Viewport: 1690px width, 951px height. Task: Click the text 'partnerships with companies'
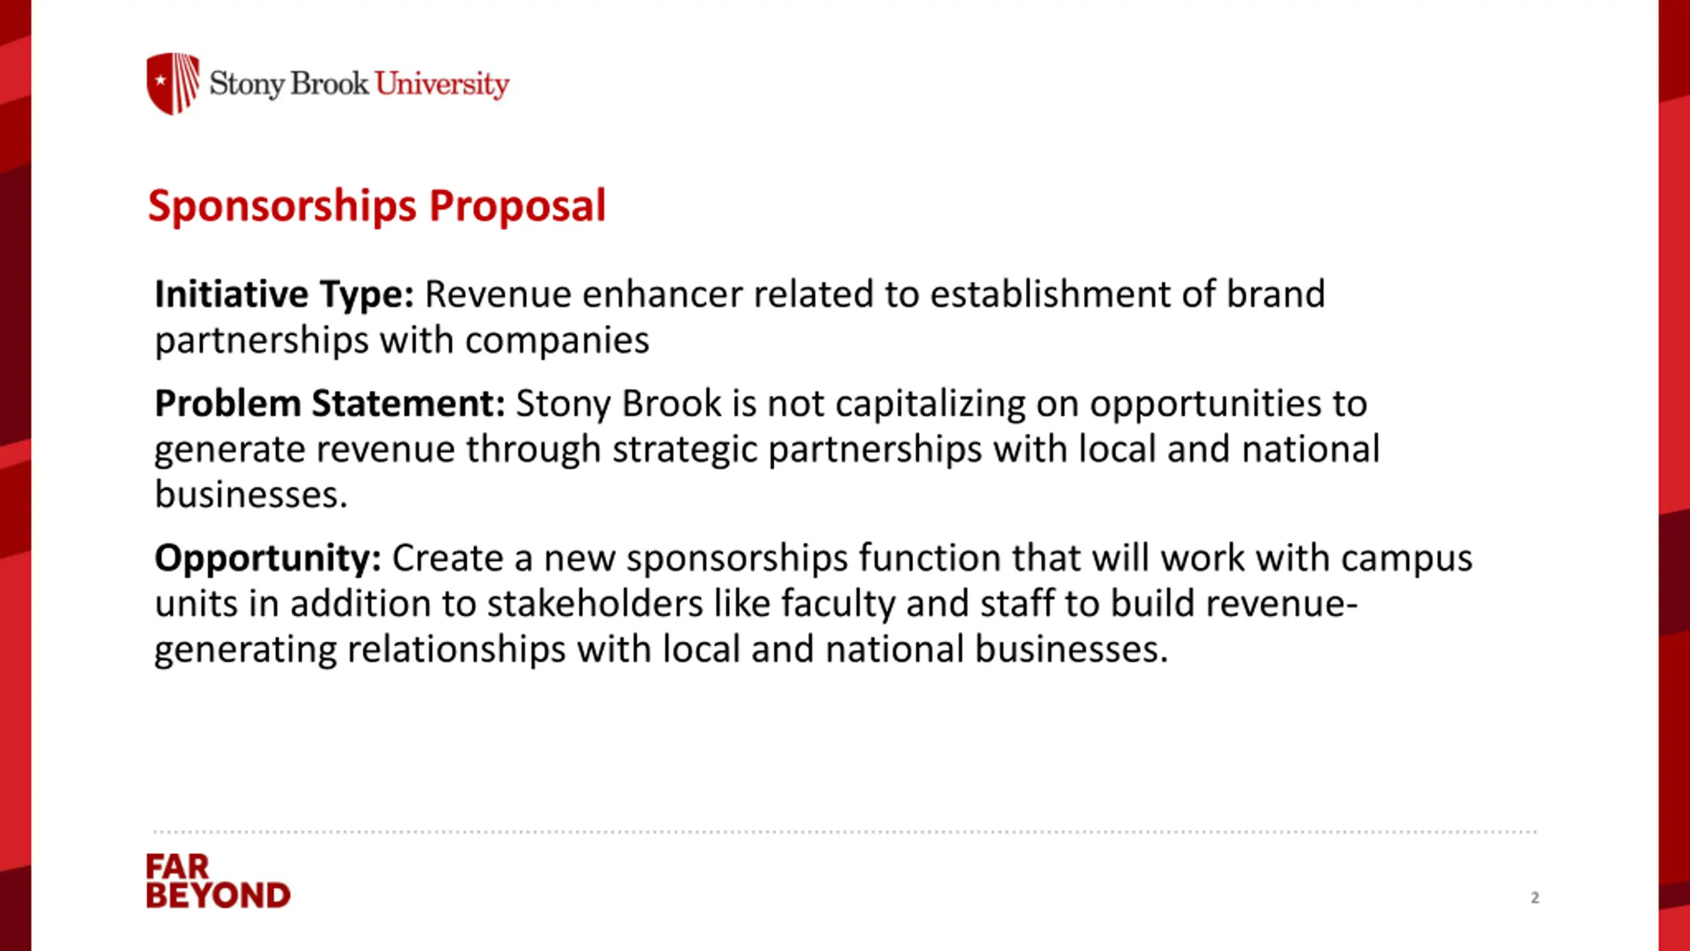[402, 341]
